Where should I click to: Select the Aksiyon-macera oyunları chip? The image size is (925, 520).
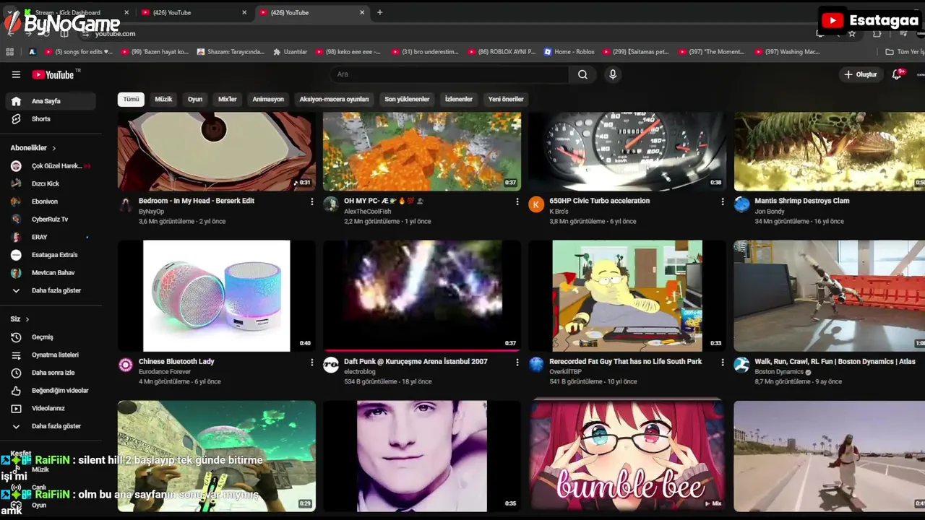tap(334, 99)
